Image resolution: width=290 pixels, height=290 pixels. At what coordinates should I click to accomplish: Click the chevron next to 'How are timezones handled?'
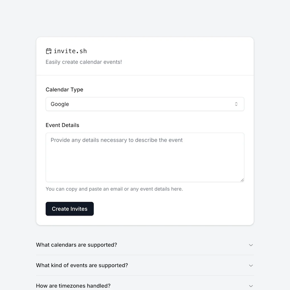click(x=251, y=286)
